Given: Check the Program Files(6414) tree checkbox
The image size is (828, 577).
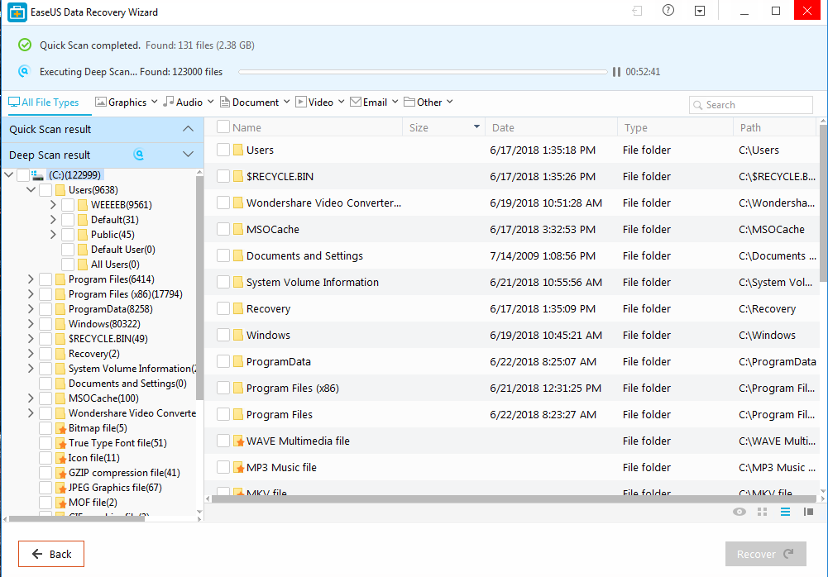Looking at the screenshot, I should pos(45,279).
